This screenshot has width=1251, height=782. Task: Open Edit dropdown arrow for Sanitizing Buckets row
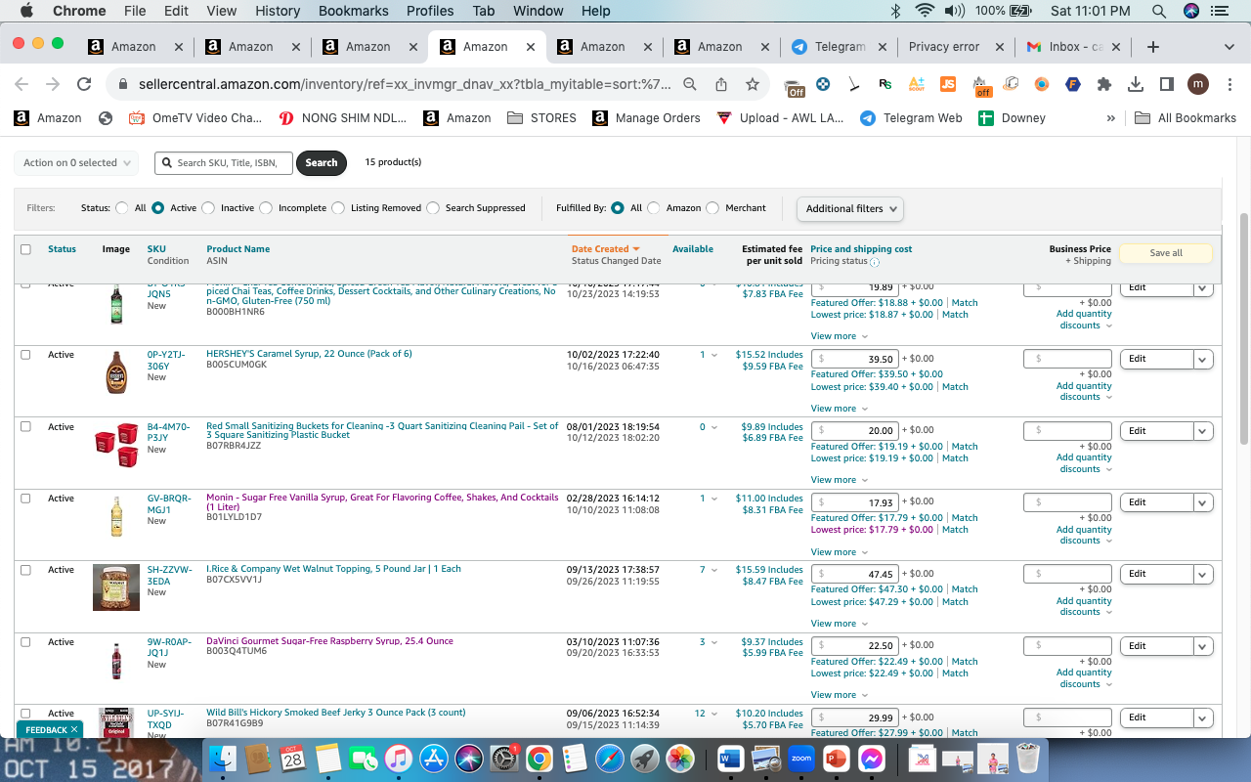coord(1203,431)
